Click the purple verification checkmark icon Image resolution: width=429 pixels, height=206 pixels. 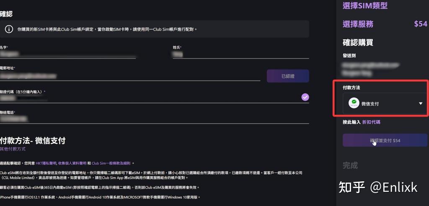pyautogui.click(x=305, y=97)
